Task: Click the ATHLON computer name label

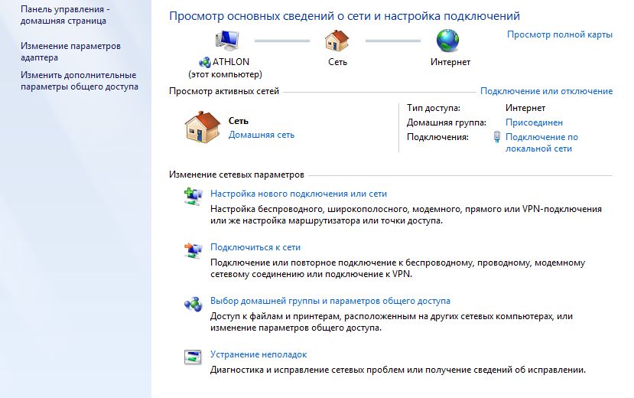Action: pos(231,62)
